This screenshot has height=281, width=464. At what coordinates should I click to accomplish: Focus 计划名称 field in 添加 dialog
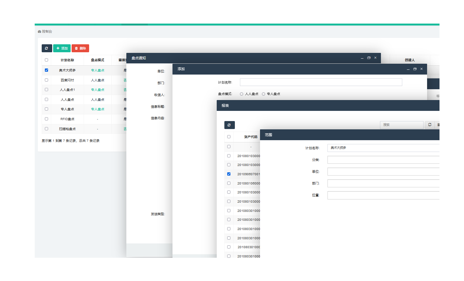321,82
